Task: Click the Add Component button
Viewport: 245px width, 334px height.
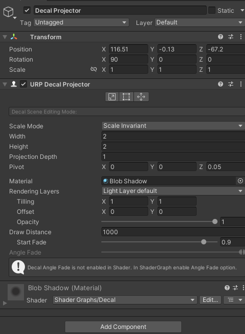Action: tap(123, 327)
